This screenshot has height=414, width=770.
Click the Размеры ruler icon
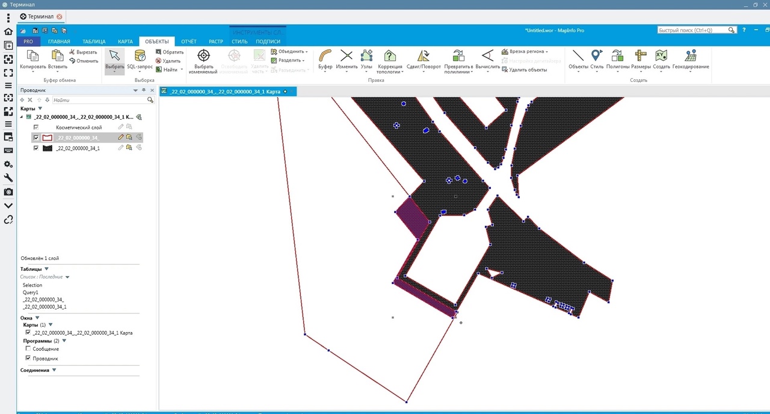coord(641,57)
